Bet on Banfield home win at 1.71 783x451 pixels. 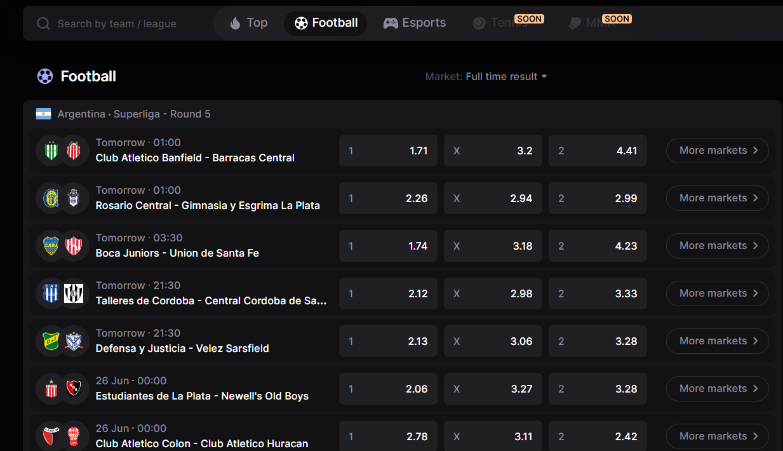point(388,151)
